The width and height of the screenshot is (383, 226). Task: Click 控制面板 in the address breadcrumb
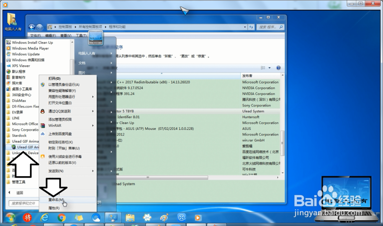[x=65, y=27]
